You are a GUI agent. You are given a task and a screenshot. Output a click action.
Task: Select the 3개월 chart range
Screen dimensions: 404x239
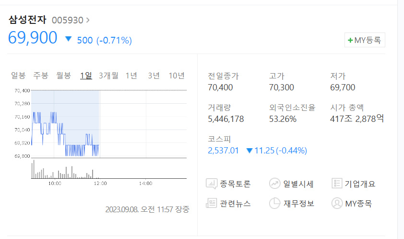pos(108,76)
